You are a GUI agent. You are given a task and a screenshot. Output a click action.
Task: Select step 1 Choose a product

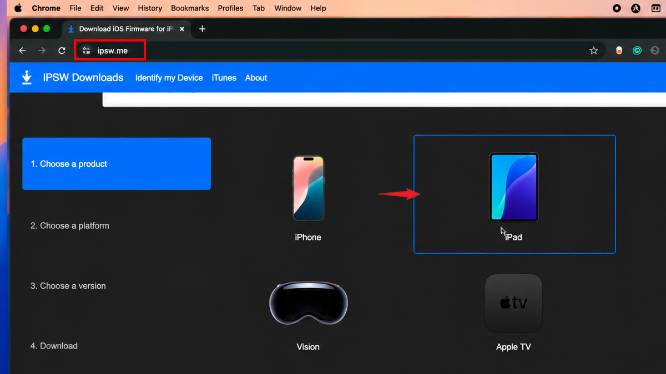point(117,164)
